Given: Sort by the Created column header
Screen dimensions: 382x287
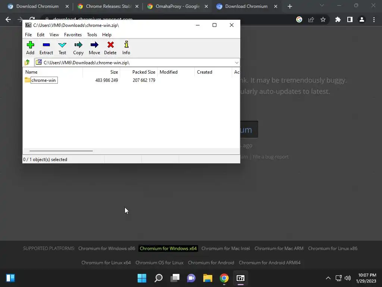Looking at the screenshot, I should tap(205, 72).
